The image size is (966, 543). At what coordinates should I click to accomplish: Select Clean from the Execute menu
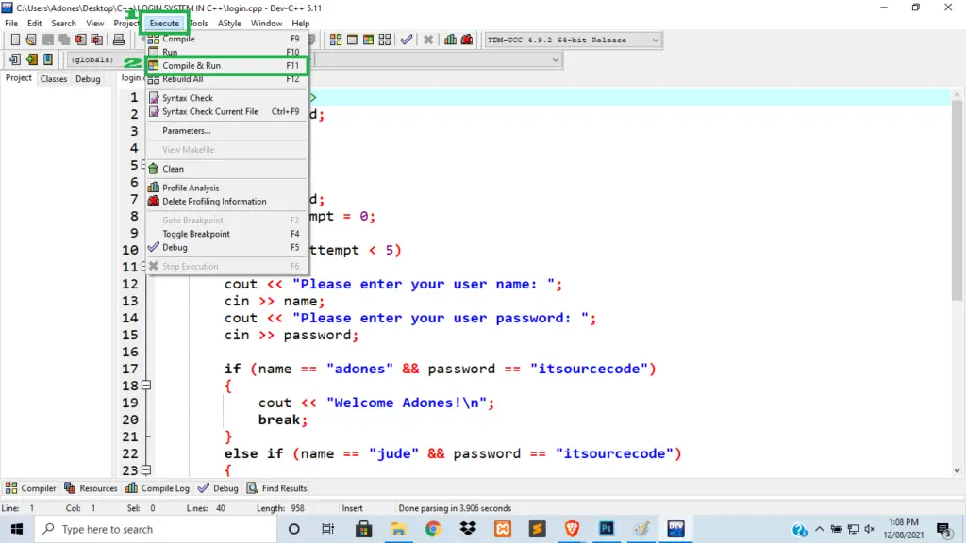(x=226, y=169)
